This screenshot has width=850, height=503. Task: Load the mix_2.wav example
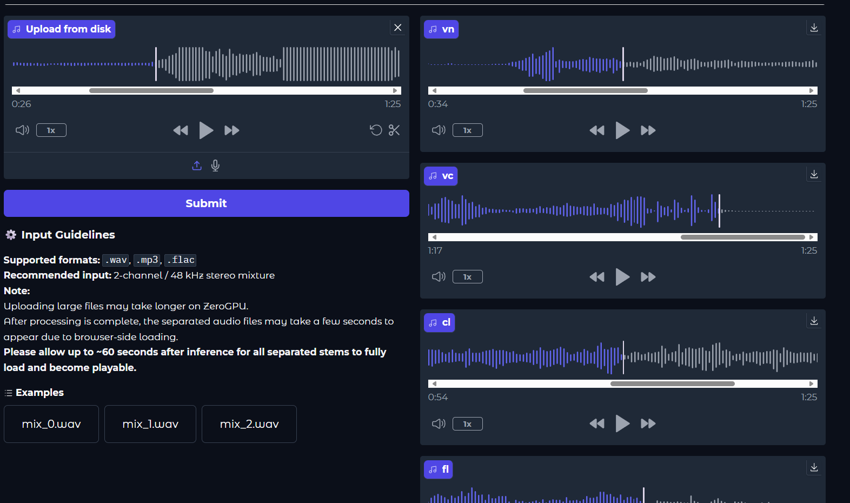click(249, 424)
